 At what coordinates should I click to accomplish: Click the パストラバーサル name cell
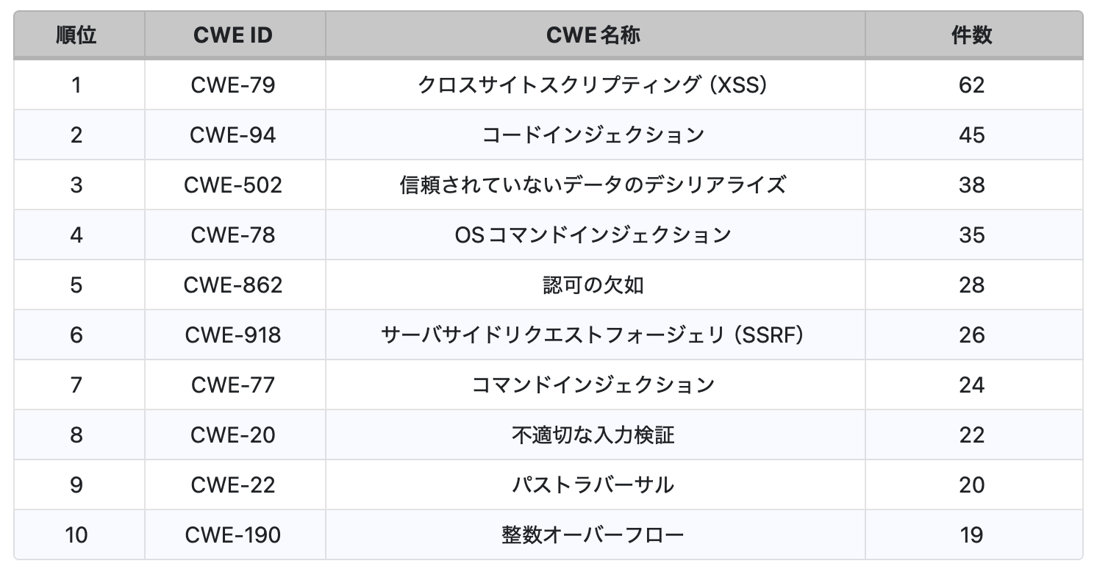click(593, 485)
